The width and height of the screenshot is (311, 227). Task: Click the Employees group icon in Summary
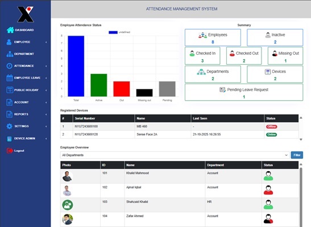202,35
